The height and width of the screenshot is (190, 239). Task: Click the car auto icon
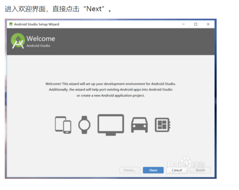tap(139, 125)
